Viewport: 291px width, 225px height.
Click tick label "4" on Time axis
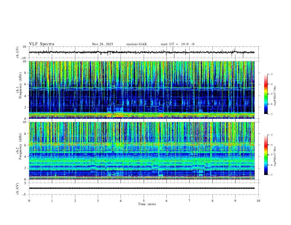pyautogui.click(x=121, y=201)
